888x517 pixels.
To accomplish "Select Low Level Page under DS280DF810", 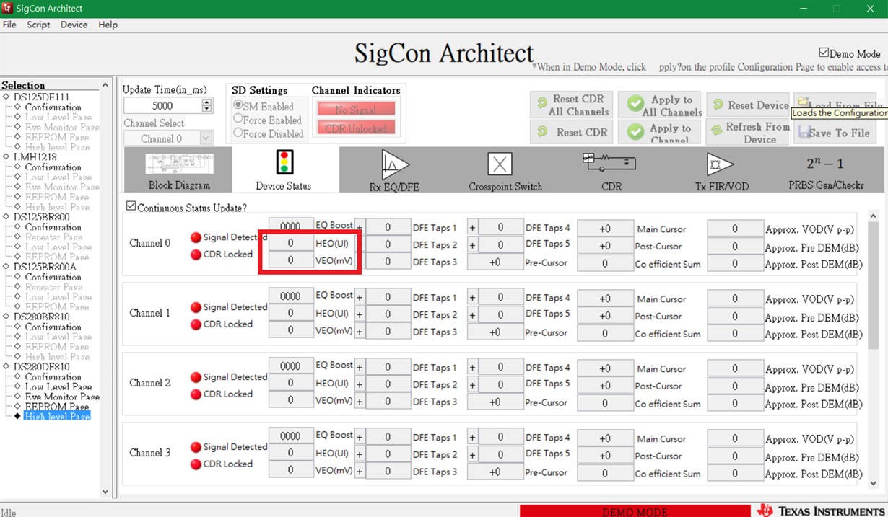I will [58, 386].
